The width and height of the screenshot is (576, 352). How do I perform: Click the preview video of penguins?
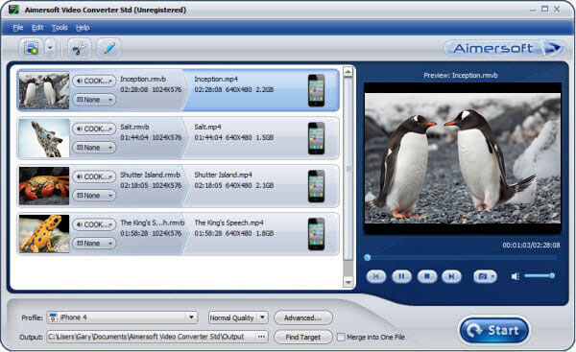click(x=463, y=158)
